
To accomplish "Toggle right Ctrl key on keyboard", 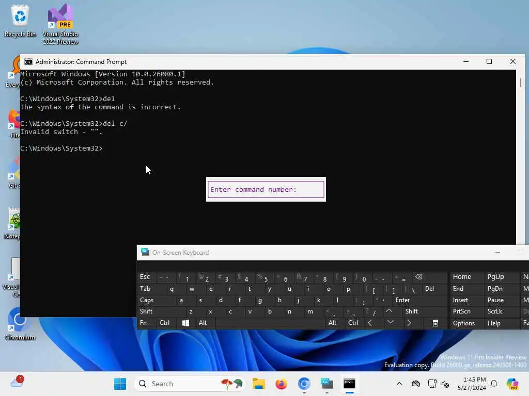I will point(353,323).
